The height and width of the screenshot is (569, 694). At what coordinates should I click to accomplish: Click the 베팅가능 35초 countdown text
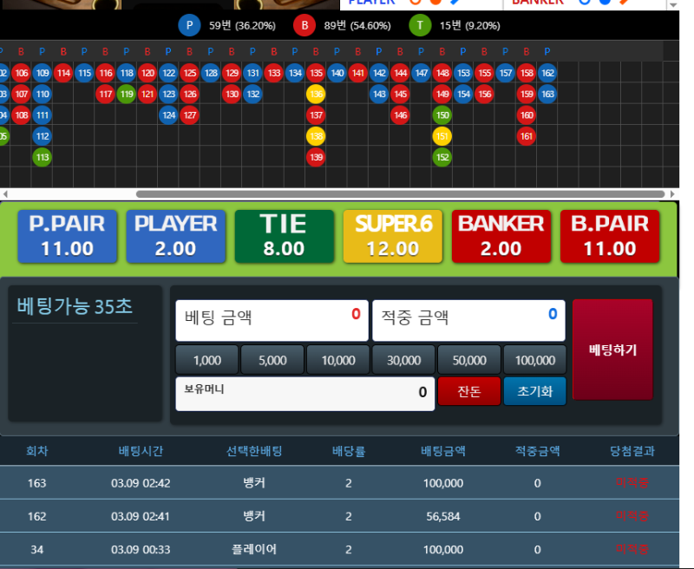click(x=75, y=306)
